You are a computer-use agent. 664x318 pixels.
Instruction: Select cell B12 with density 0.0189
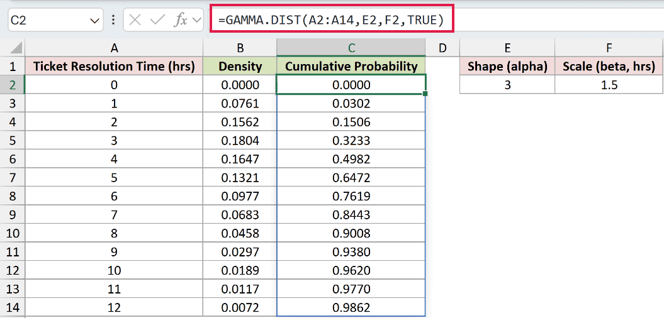coord(240,270)
